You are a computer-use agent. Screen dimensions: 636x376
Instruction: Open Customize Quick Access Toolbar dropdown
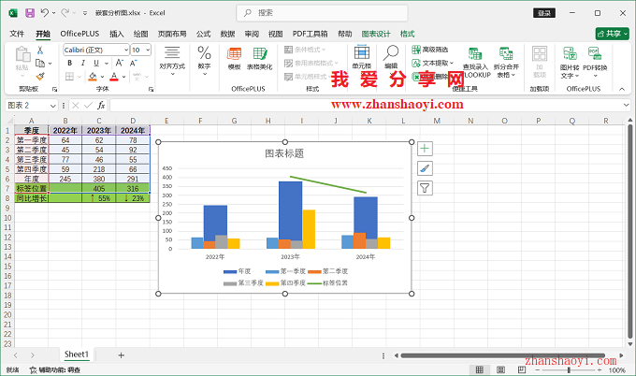coord(85,13)
